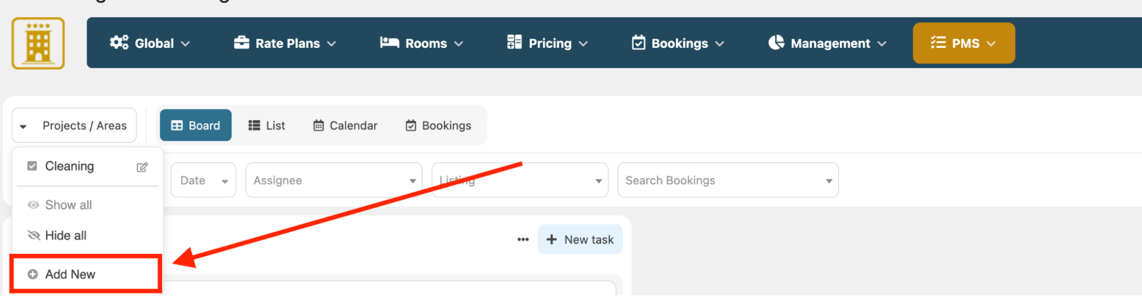The height and width of the screenshot is (296, 1142).
Task: Expand the Projects / Areas dropdown
Action: (74, 125)
